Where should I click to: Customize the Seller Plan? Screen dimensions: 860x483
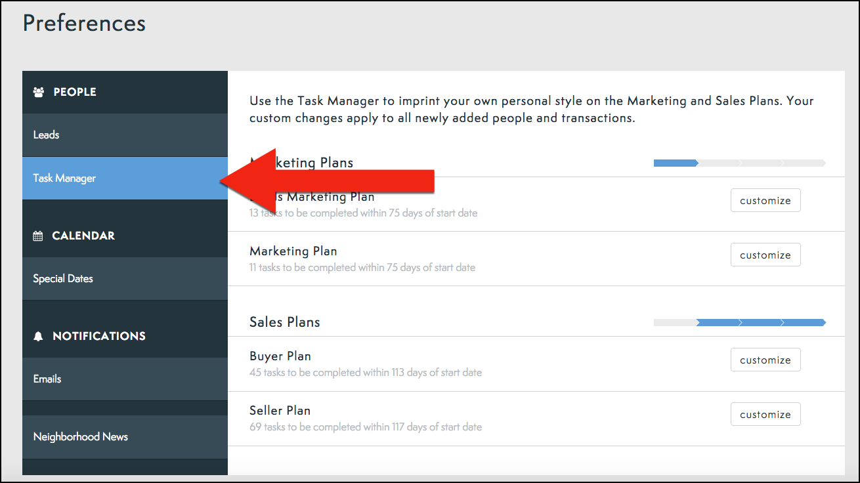click(765, 414)
